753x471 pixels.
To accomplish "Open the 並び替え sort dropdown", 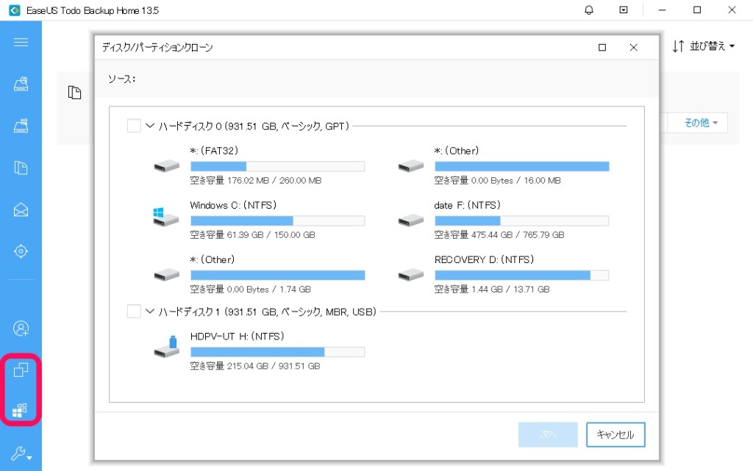I will [704, 46].
